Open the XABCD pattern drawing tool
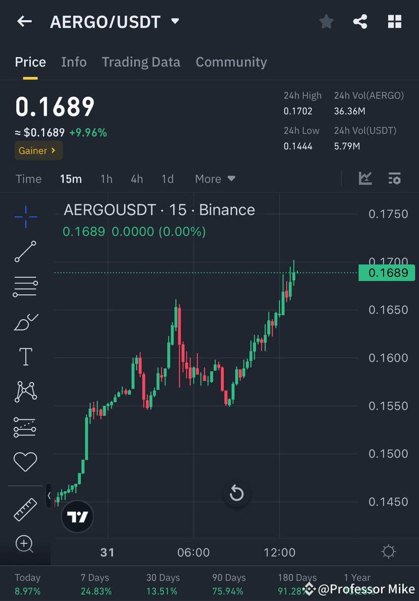This screenshot has height=601, width=419. click(25, 391)
